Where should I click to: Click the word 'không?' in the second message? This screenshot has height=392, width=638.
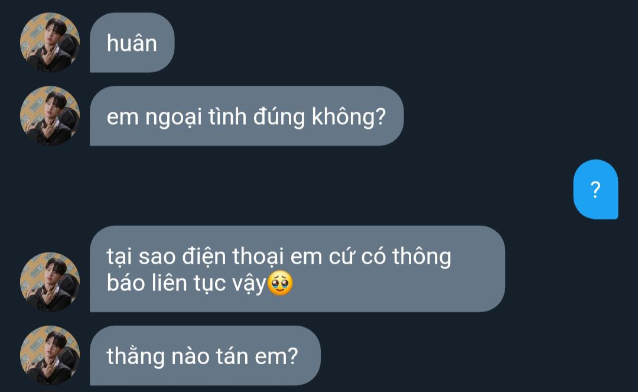click(349, 118)
